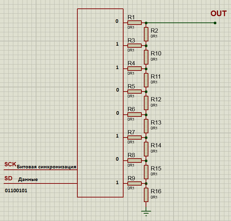Select the junction dot between R7 and R14
The width and height of the screenshot is (231, 221).
(146, 138)
